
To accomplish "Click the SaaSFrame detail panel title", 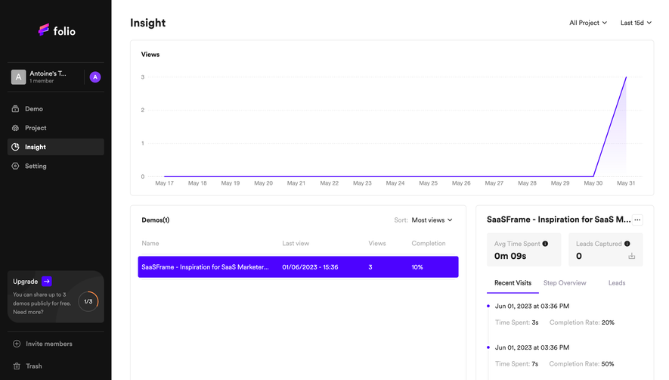I will pos(559,220).
